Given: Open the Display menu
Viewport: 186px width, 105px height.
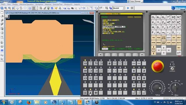Looking at the screenshot, I should pos(15,4).
